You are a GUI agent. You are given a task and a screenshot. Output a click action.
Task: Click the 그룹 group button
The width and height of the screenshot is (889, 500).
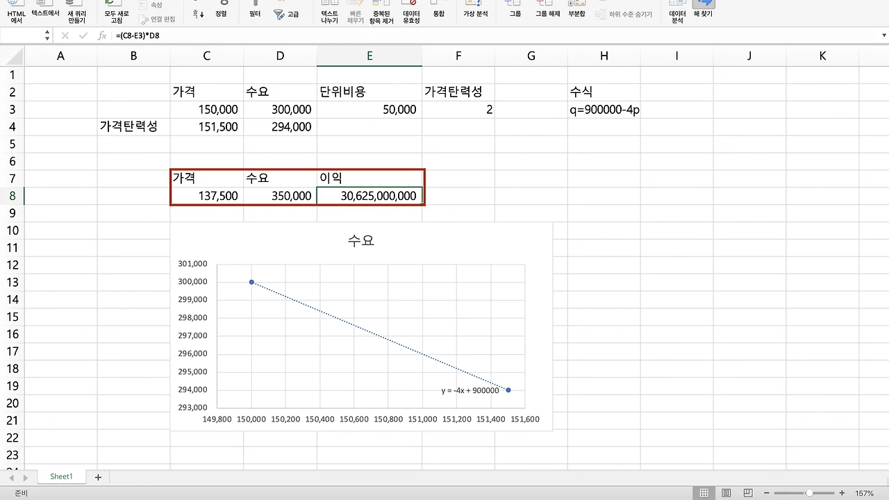coord(515,10)
